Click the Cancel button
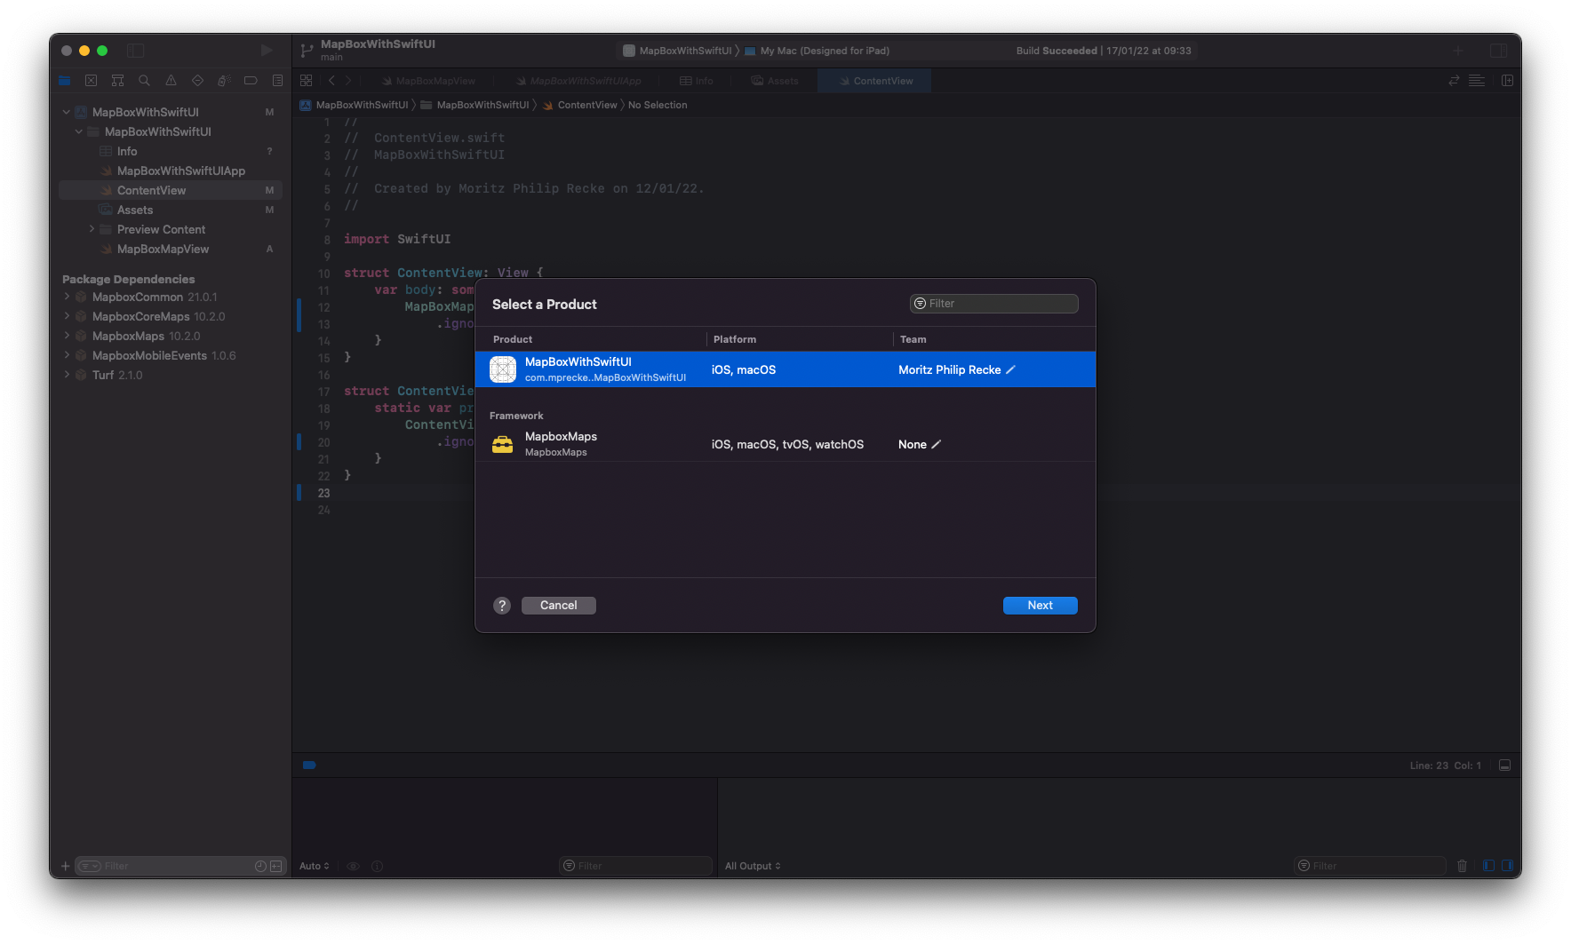Viewport: 1571px width, 944px height. tap(558, 606)
